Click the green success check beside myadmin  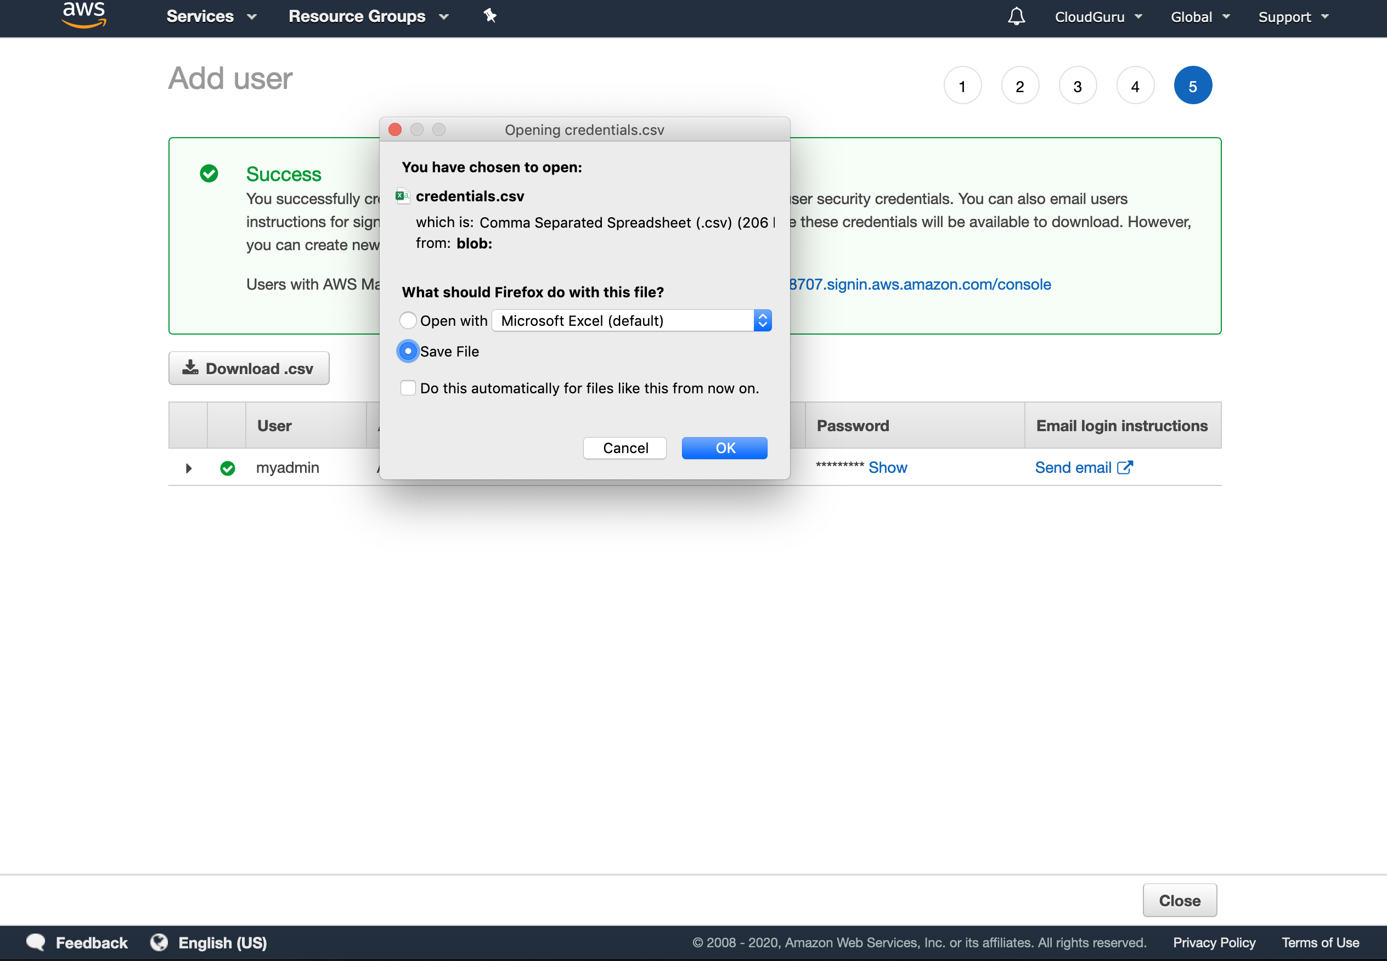227,467
